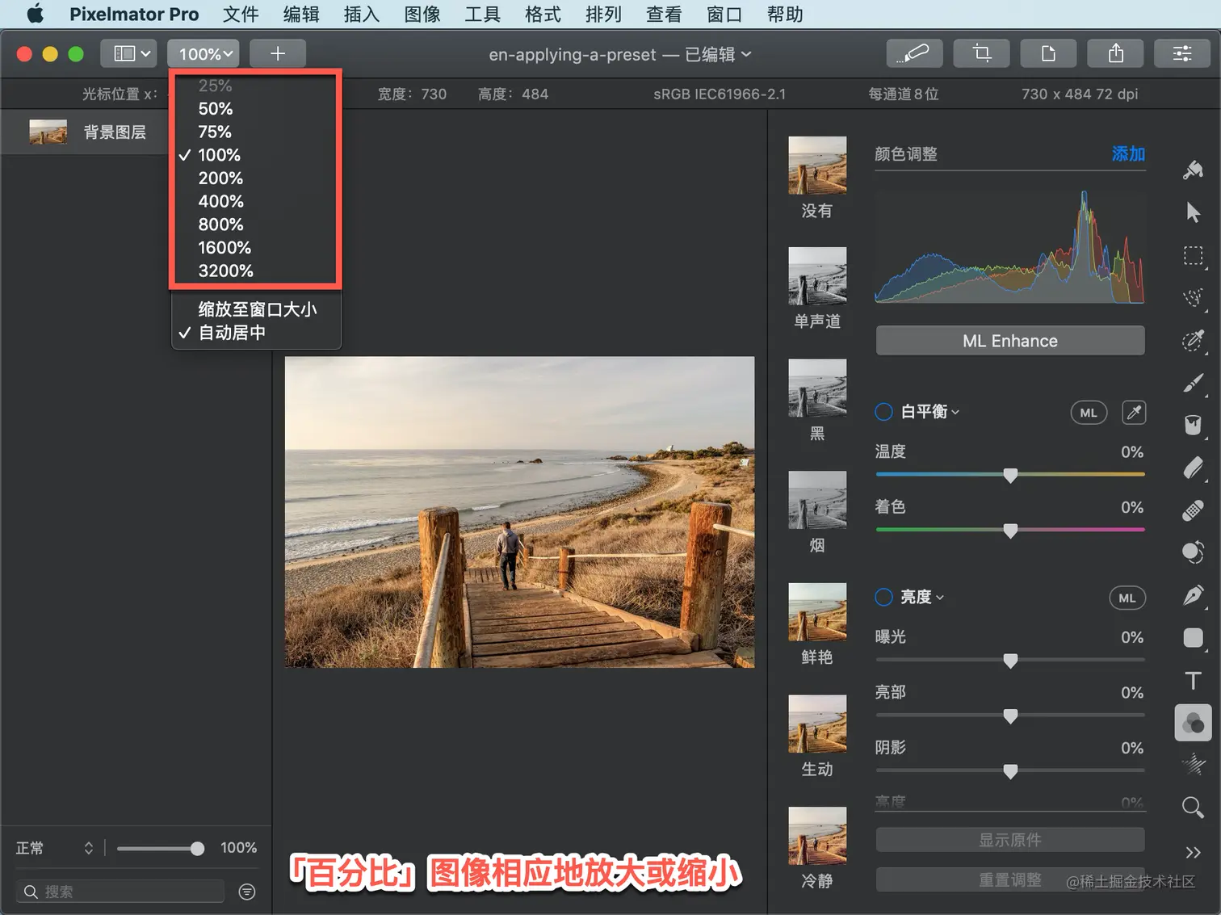Screen dimensions: 1221x915
Task: Open the 编辑 menu
Action: [301, 14]
